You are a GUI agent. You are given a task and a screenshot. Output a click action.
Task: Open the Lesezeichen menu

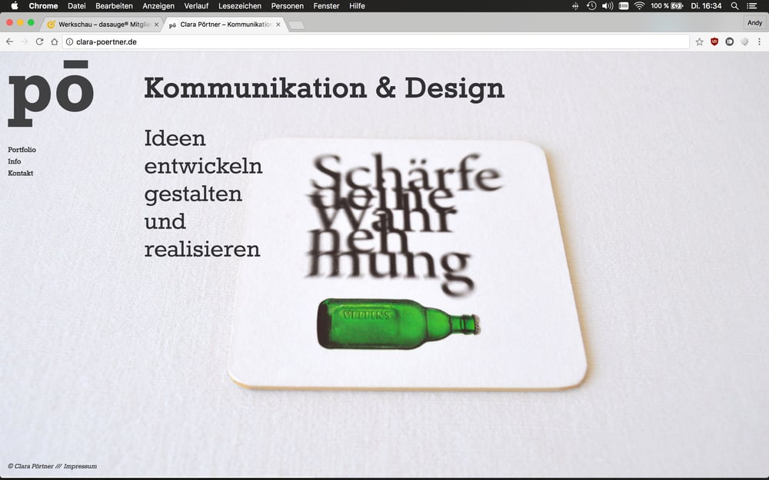click(240, 6)
